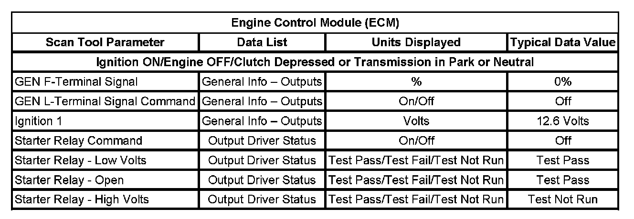Select the GEN F-Terminal Signal parameter cell
634x219 pixels.
point(76,81)
